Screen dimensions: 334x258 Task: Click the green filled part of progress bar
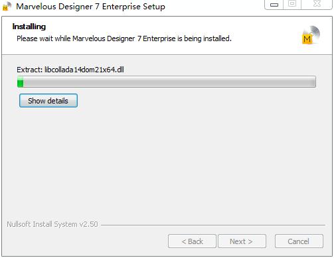pos(21,82)
